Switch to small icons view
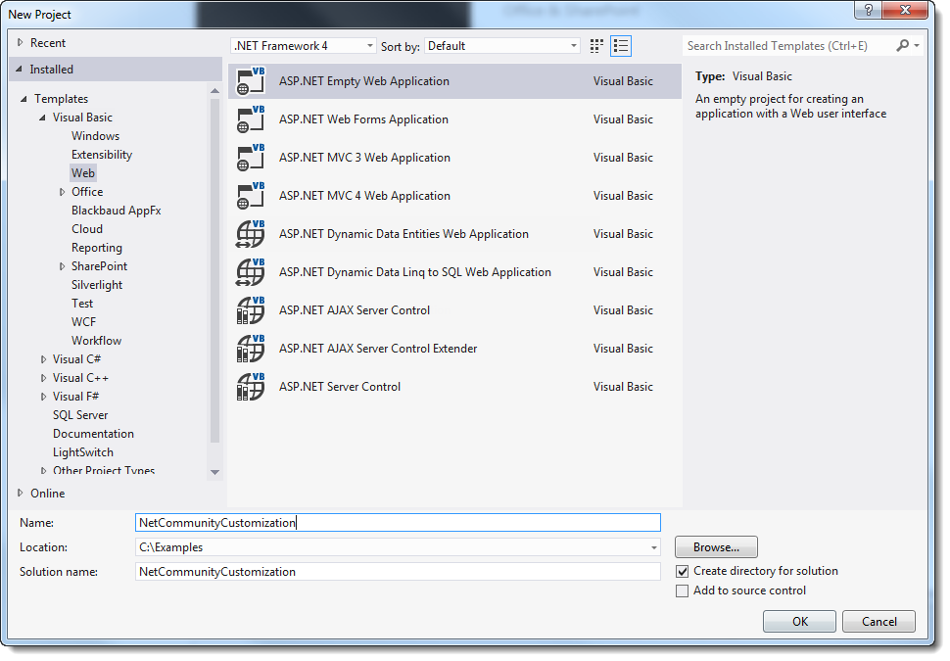 click(596, 46)
